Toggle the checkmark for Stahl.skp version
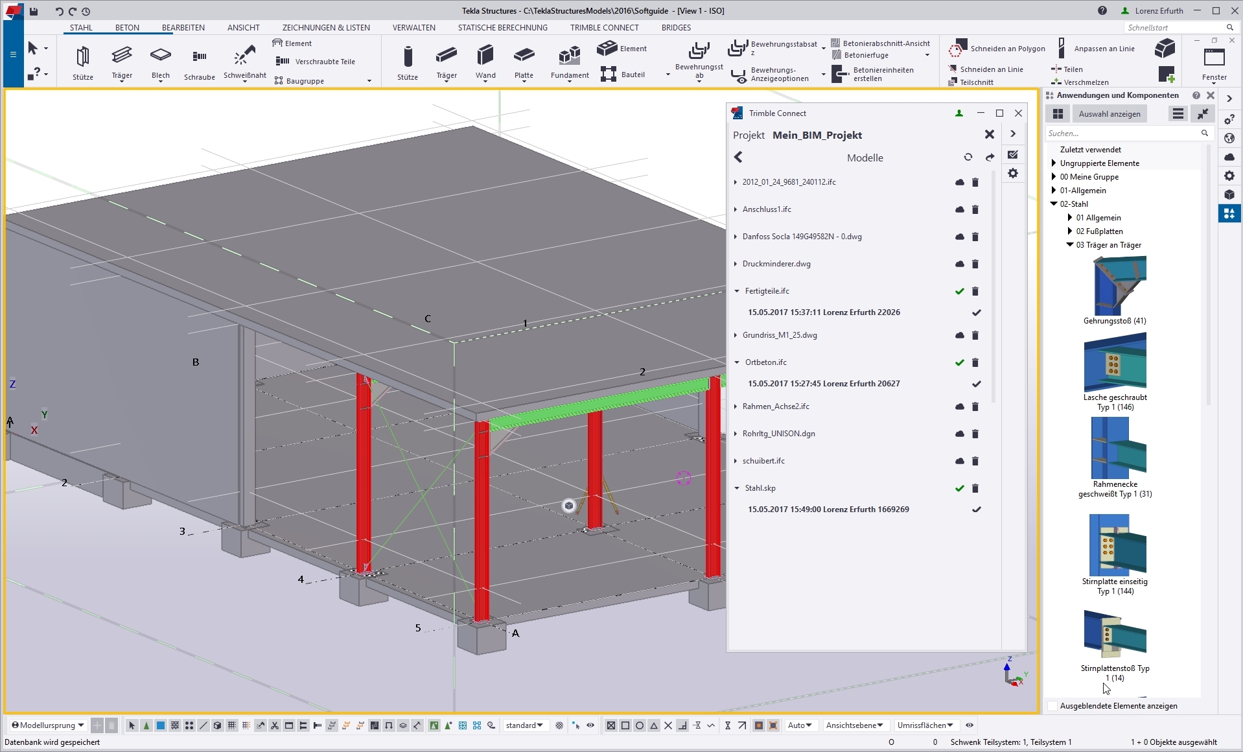This screenshot has width=1243, height=752. (x=976, y=510)
